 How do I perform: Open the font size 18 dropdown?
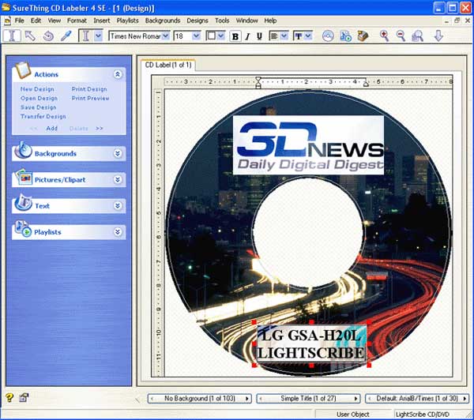point(196,36)
